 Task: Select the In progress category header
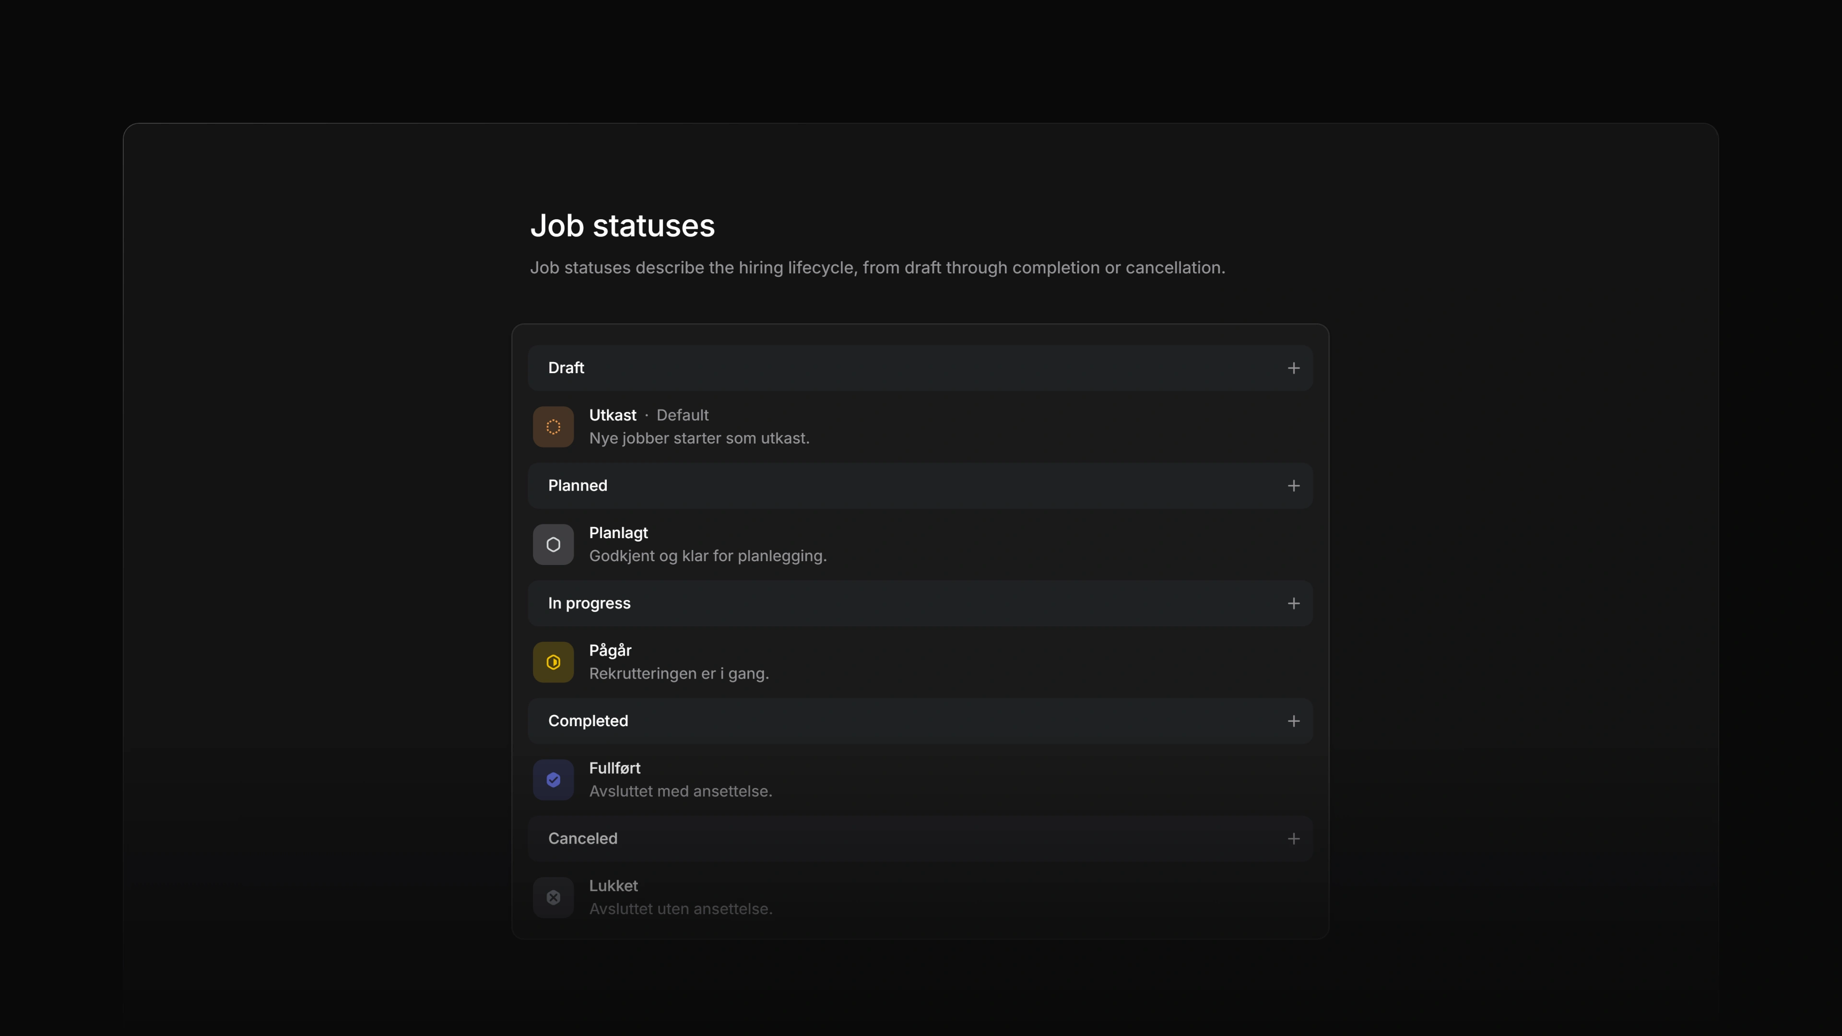pos(921,603)
